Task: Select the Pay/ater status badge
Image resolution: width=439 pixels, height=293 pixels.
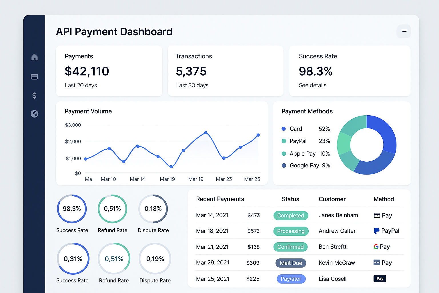Action: [291, 279]
